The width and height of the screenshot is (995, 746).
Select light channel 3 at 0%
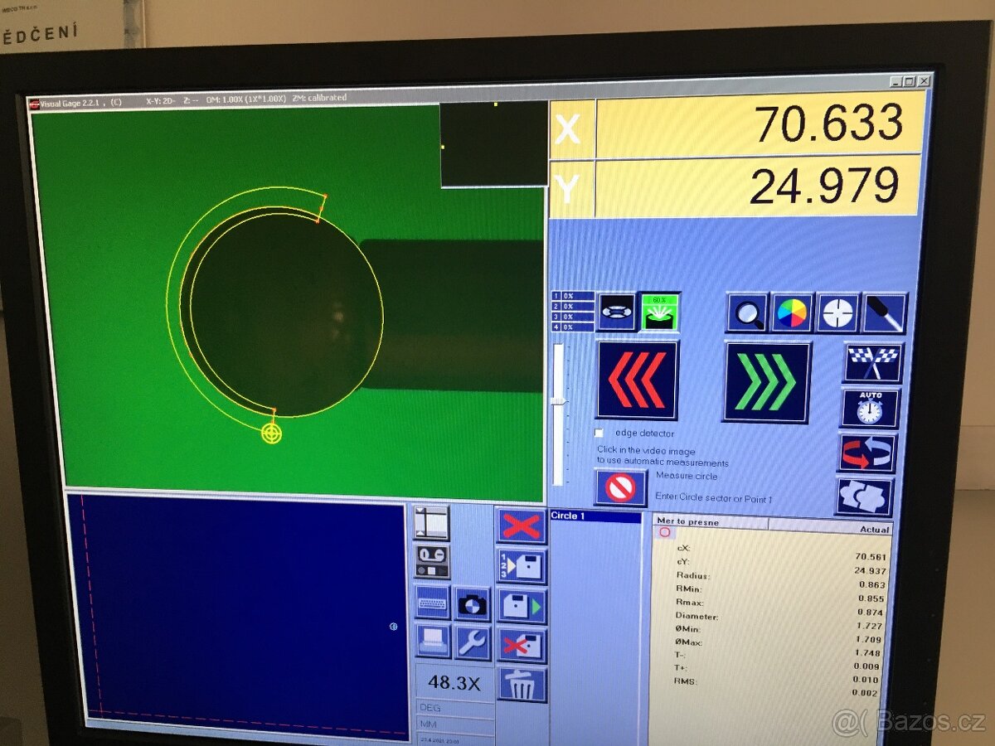click(573, 317)
